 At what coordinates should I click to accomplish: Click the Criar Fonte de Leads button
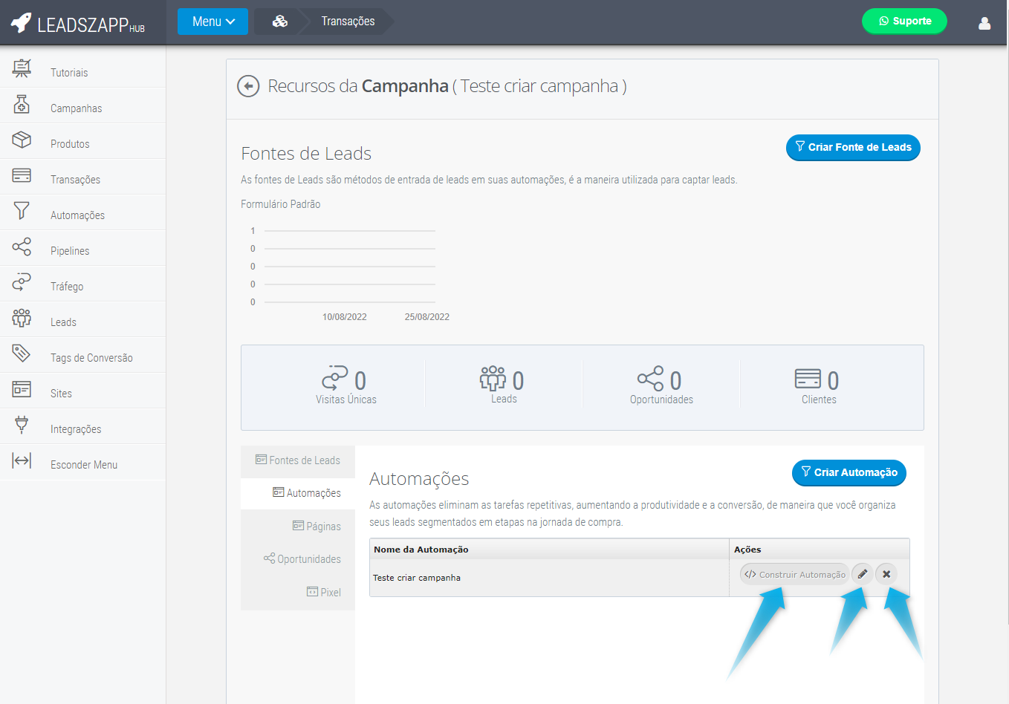coord(853,147)
